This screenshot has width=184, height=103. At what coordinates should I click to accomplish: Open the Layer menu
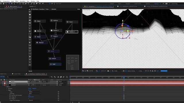point(12,1)
